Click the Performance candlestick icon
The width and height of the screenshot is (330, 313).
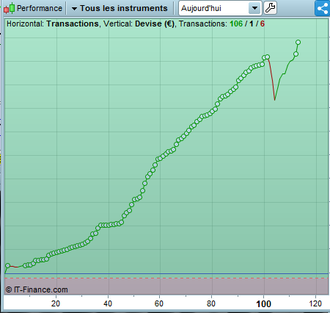(x=10, y=8)
